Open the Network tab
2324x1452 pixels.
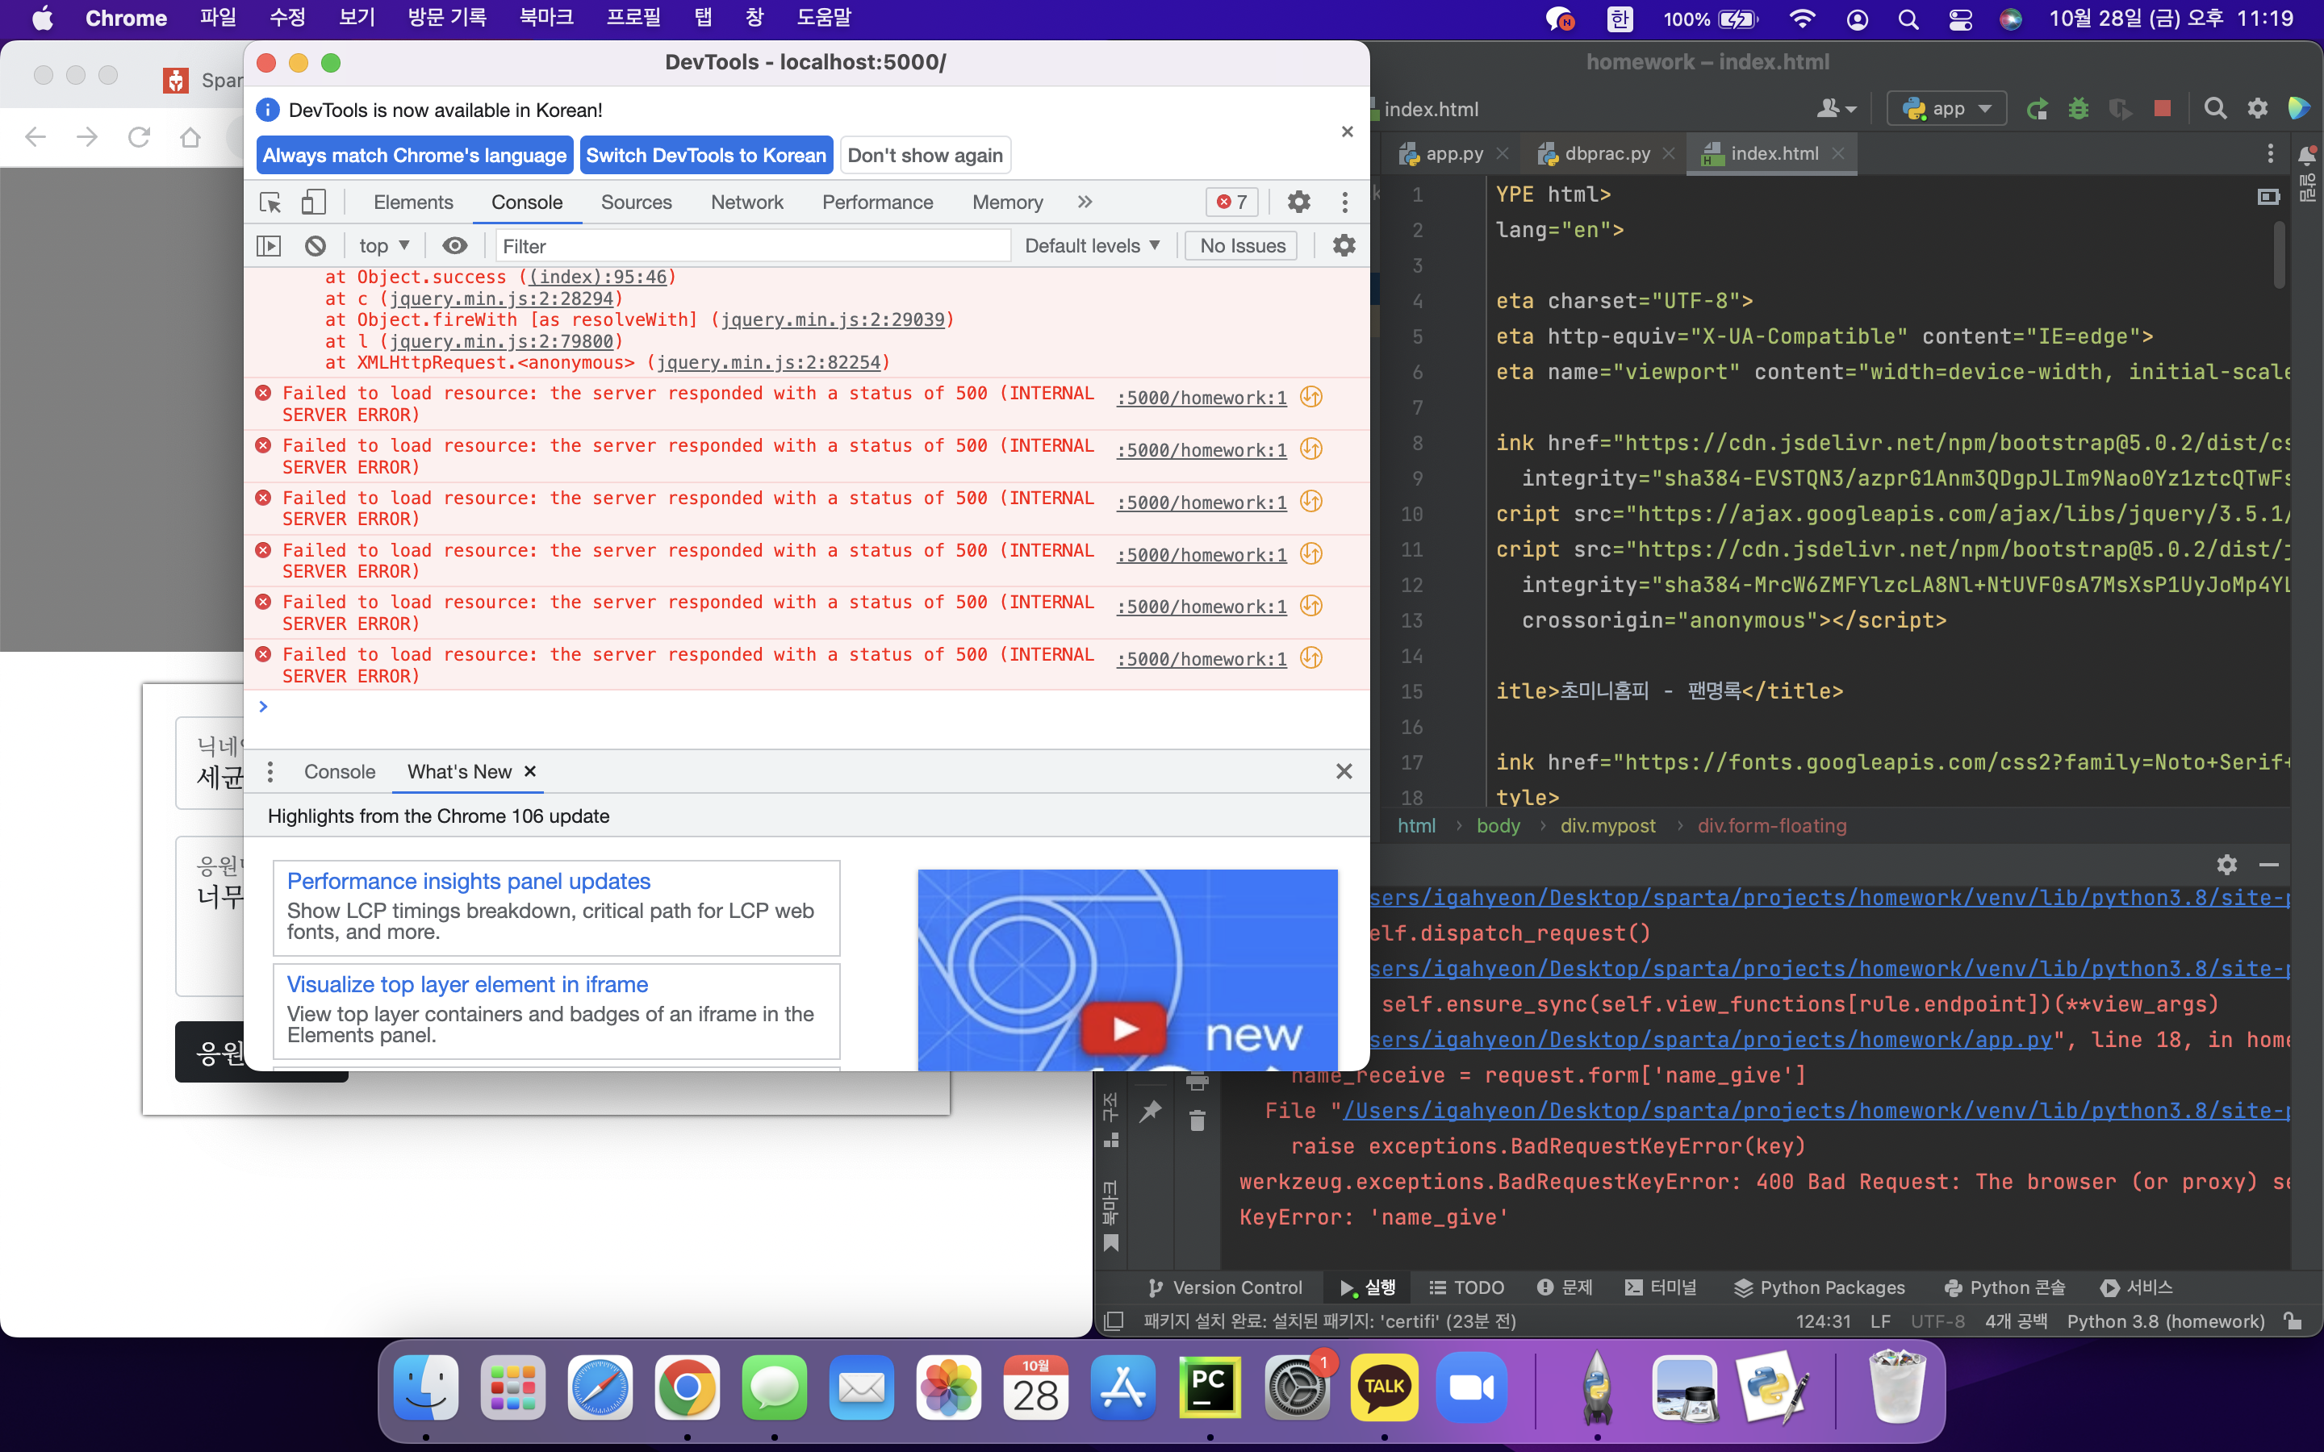(x=747, y=202)
